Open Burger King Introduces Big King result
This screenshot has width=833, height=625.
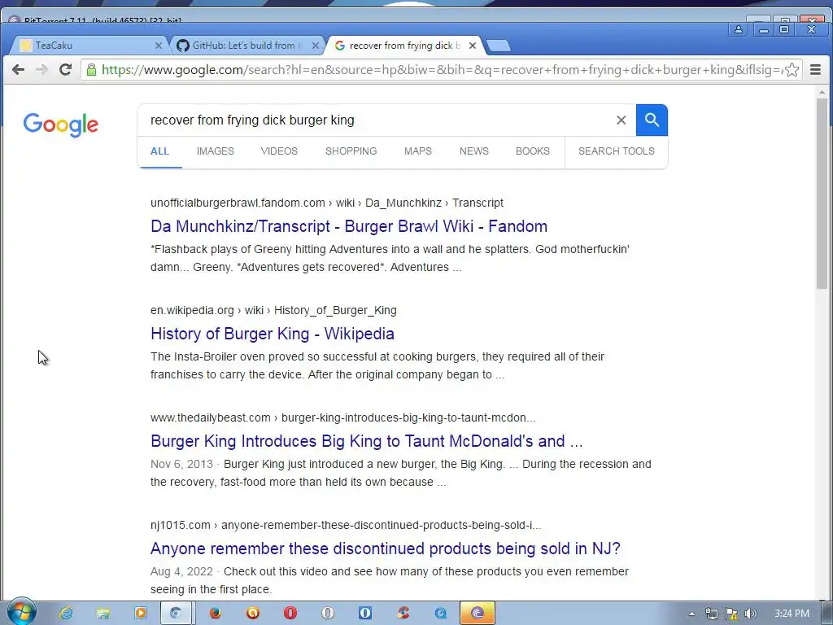tap(367, 441)
